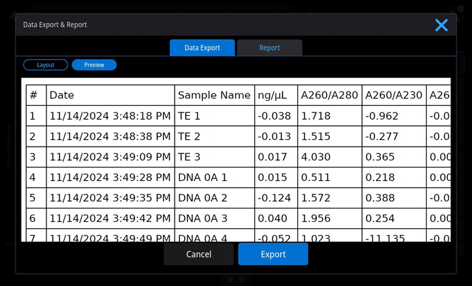The width and height of the screenshot is (472, 286).
Task: Select the DNA 0A 1 sample cell
Action: click(x=214, y=178)
